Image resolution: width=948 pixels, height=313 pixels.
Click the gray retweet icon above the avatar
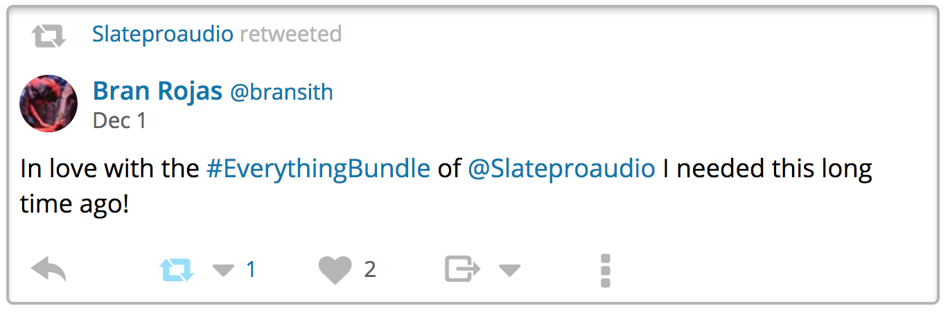tap(49, 35)
